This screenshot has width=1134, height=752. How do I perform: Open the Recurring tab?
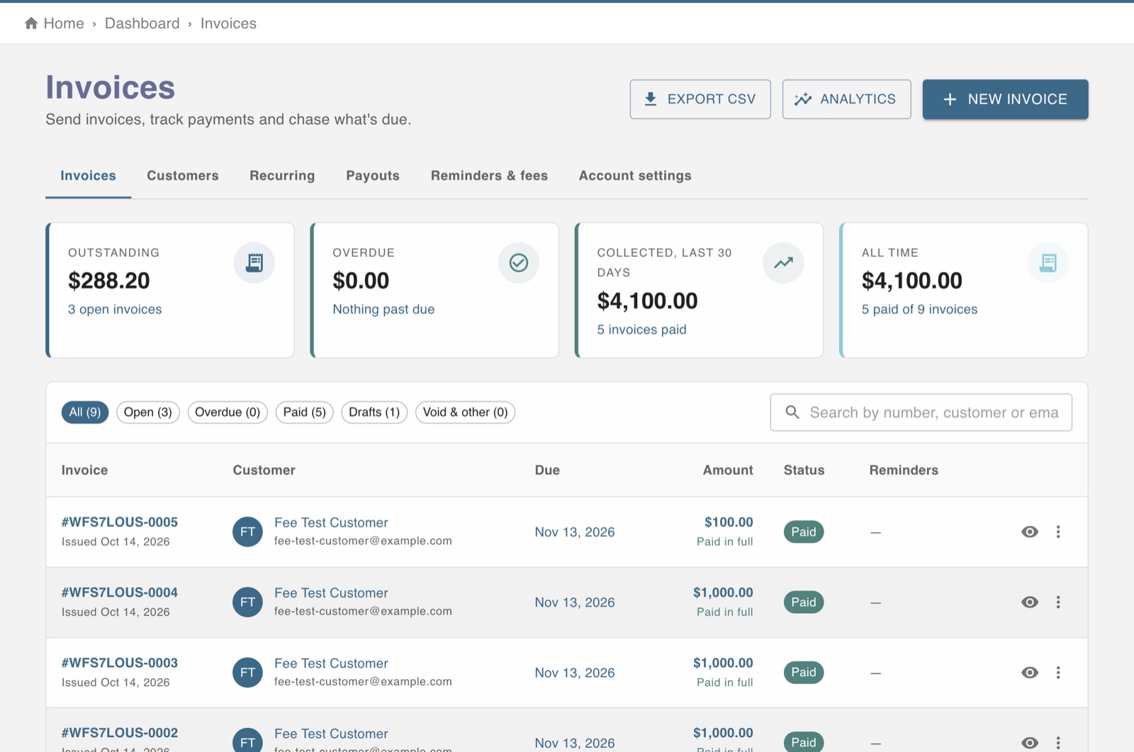282,176
